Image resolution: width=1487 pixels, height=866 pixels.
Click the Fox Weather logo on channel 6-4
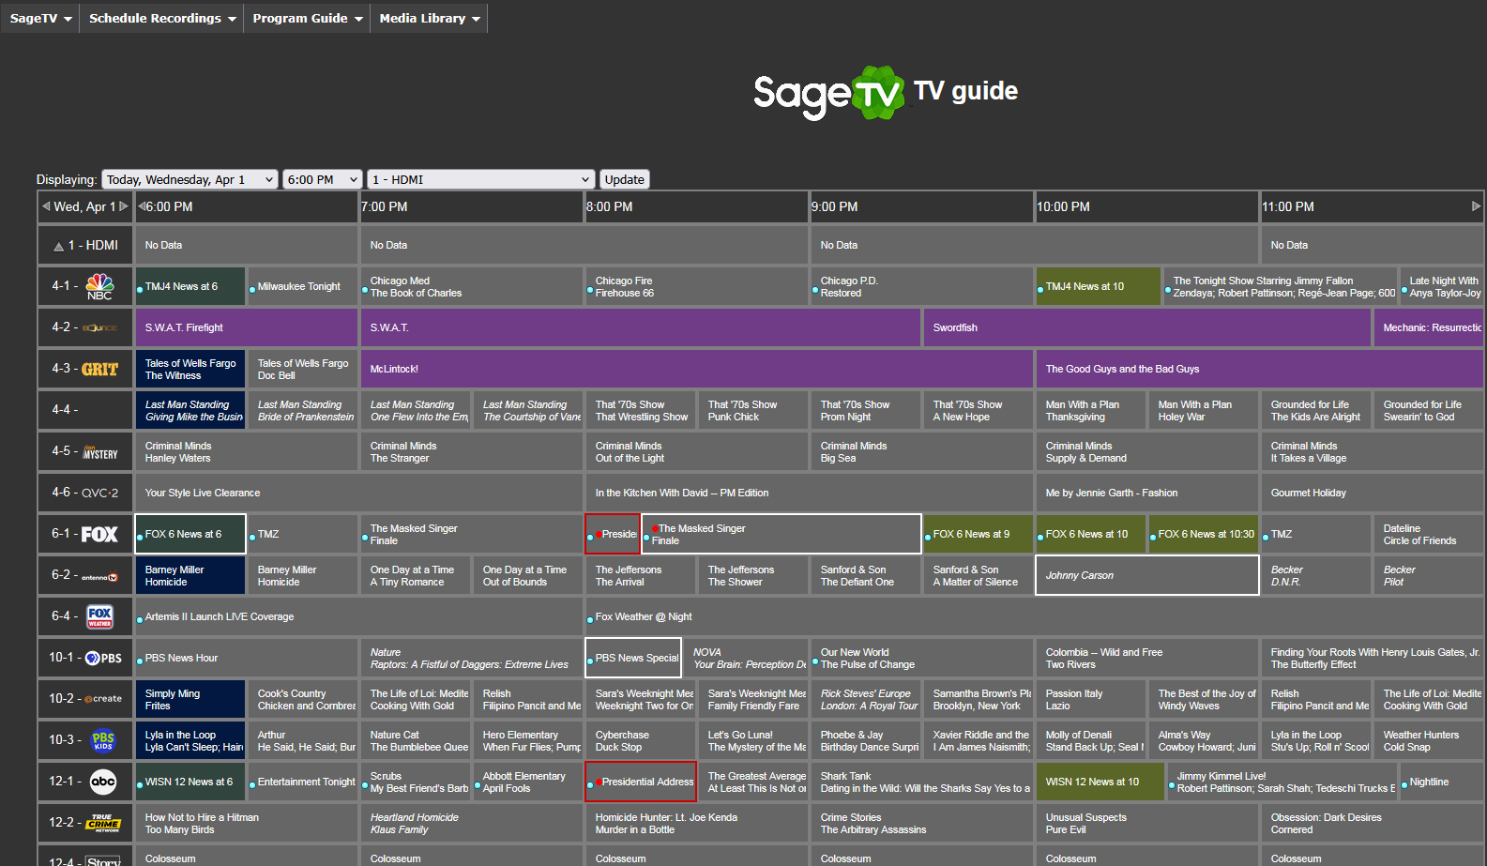tap(99, 616)
